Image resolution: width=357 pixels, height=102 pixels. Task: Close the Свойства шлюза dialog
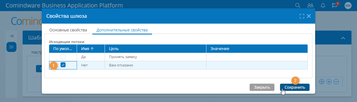(309, 16)
